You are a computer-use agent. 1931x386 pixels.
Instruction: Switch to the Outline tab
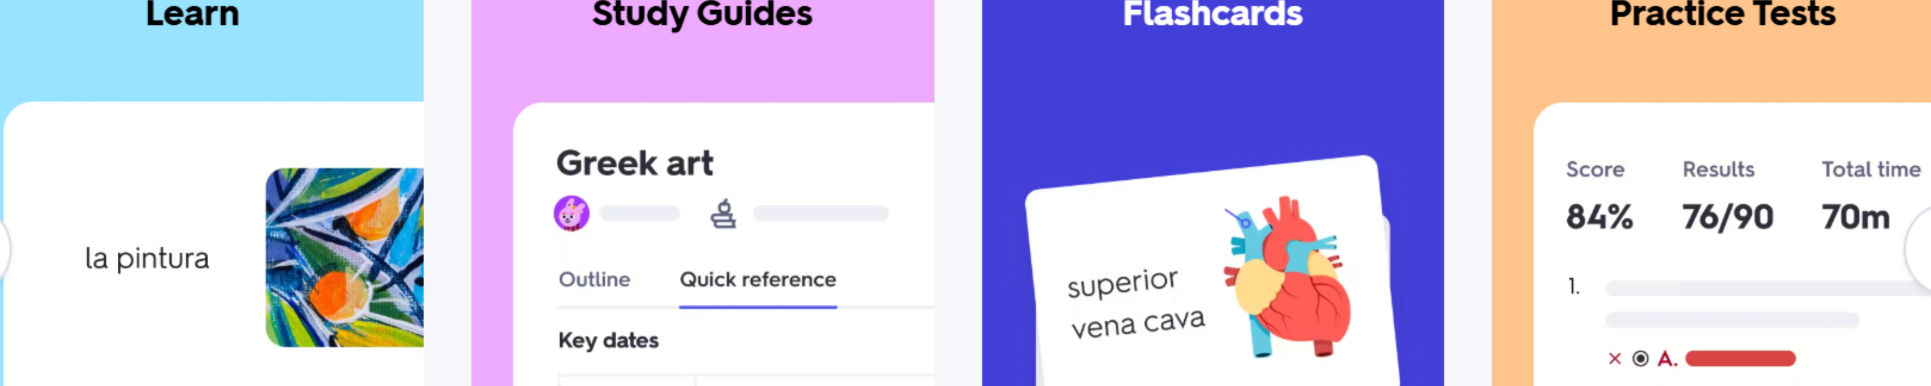[x=594, y=280]
